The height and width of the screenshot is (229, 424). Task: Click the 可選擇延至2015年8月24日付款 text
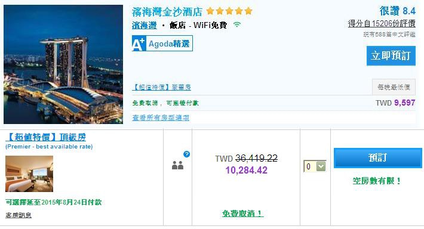tap(54, 202)
